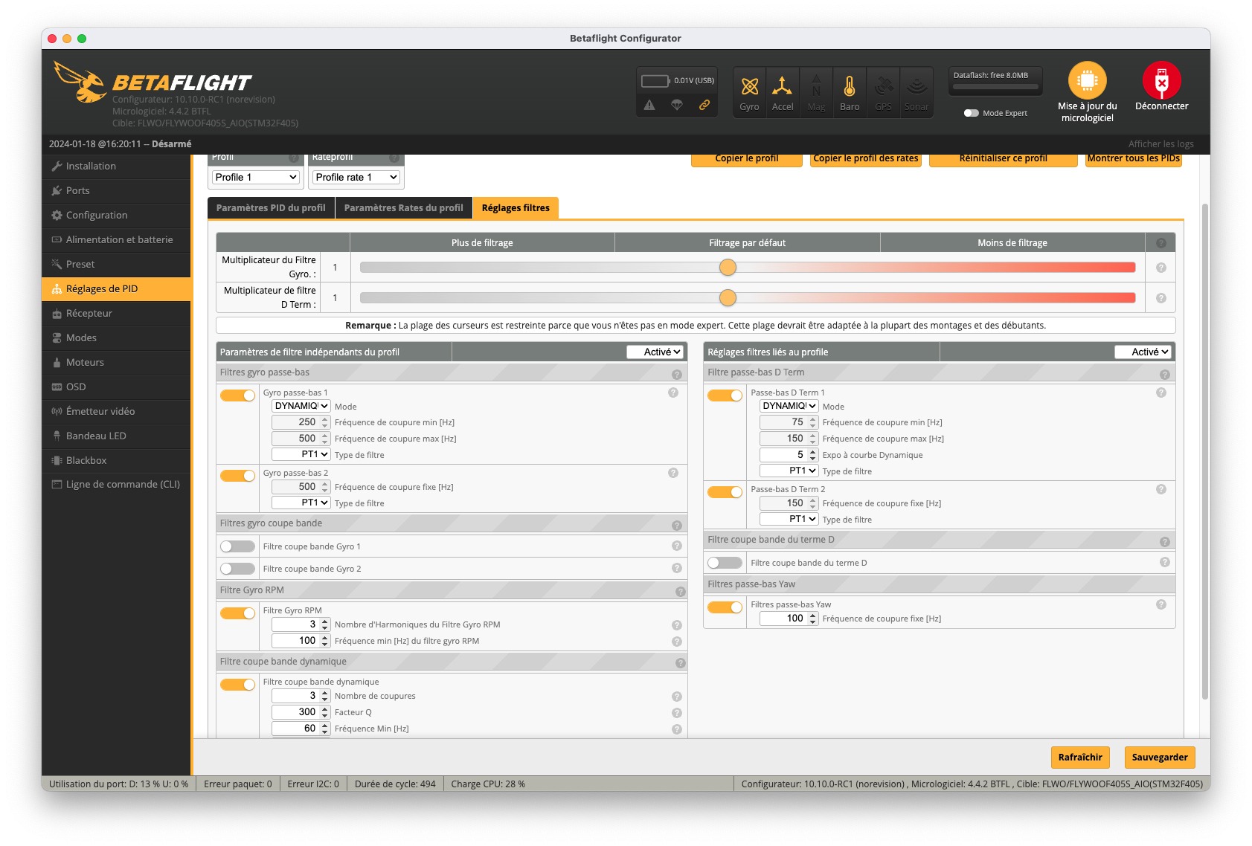This screenshot has height=846, width=1252.
Task: Open the Profile rate 1 dropdown
Action: click(x=356, y=177)
